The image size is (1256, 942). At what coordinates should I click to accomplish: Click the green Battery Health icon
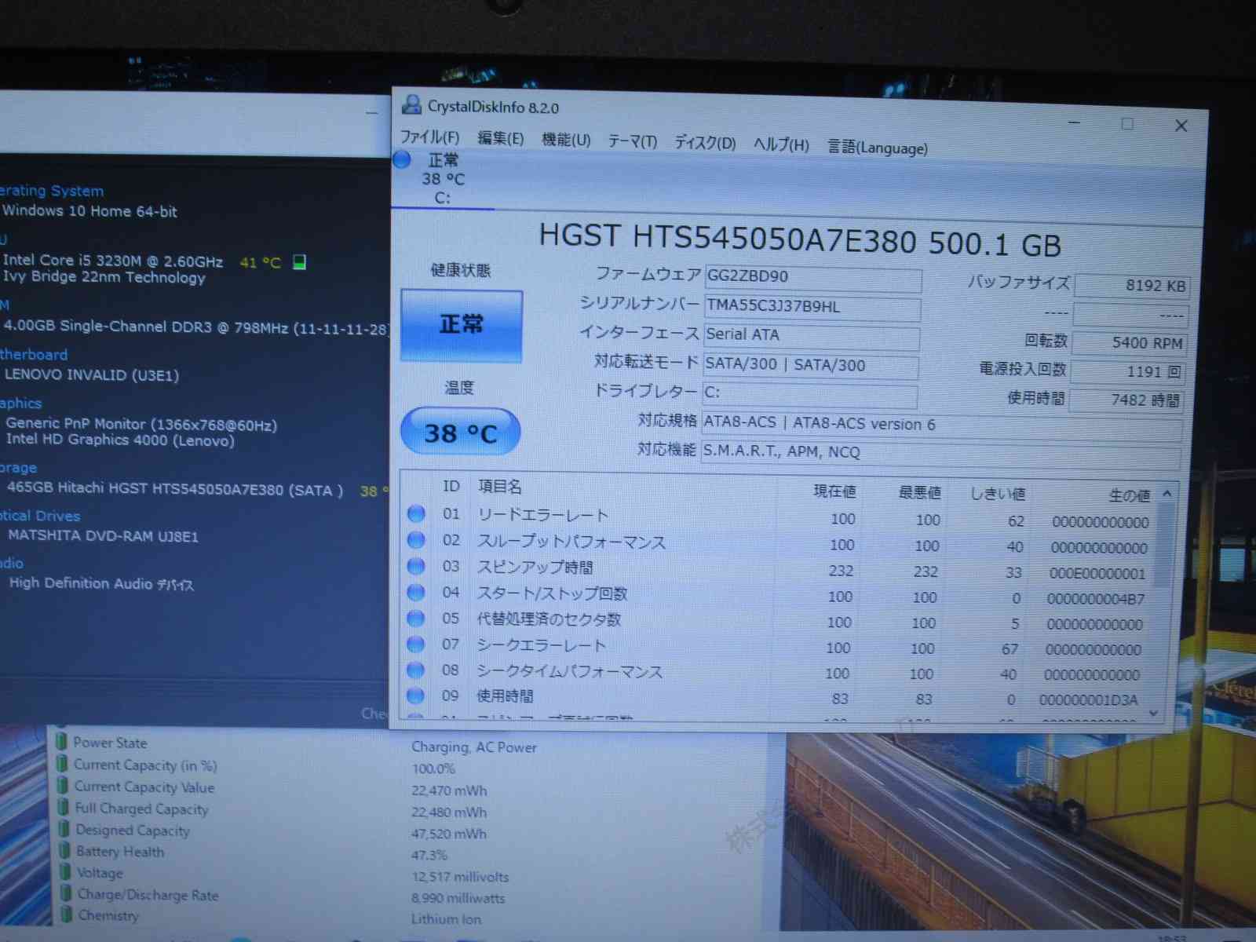point(64,850)
